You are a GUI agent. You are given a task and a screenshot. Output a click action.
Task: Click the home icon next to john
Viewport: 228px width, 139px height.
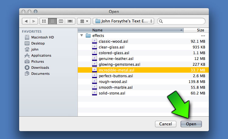27,49
